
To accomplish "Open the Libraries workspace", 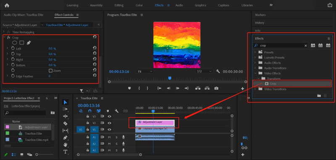I will click(247, 5).
